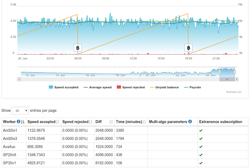Sort by Diff column arrows
Image resolution: width=250 pixels, height=168 pixels.
pyautogui.click(x=111, y=122)
